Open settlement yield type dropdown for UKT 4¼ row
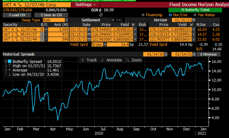 (135, 30)
